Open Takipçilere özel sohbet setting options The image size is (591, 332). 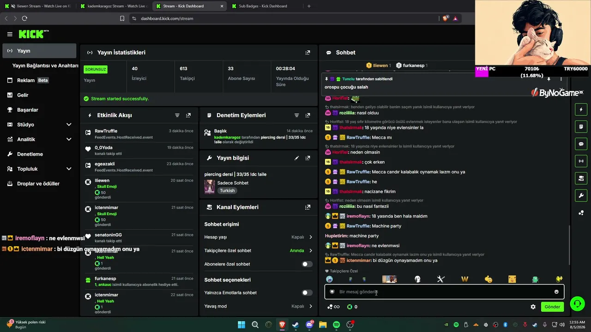[x=258, y=251]
